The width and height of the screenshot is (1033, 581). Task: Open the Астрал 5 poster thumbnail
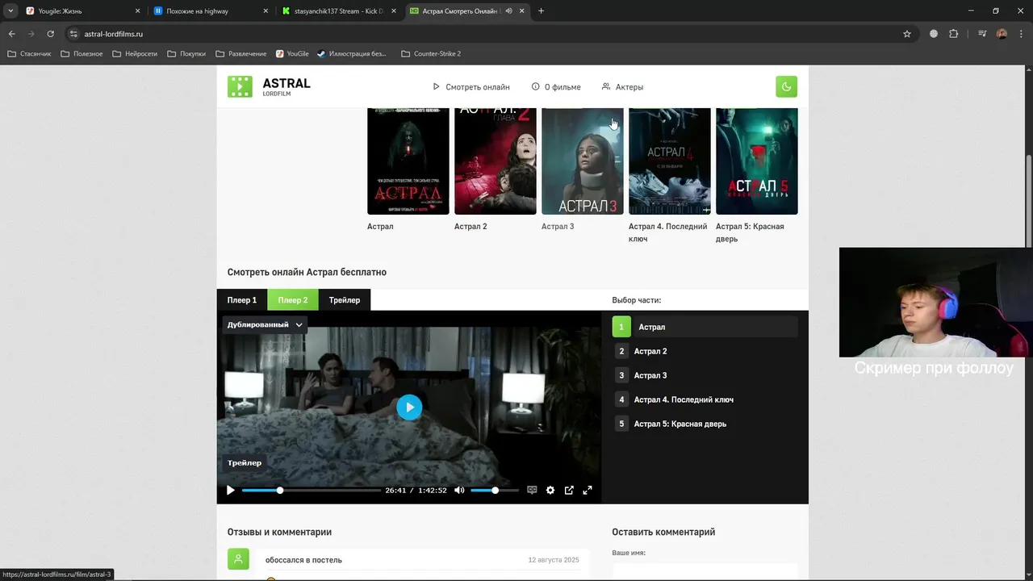click(x=757, y=161)
